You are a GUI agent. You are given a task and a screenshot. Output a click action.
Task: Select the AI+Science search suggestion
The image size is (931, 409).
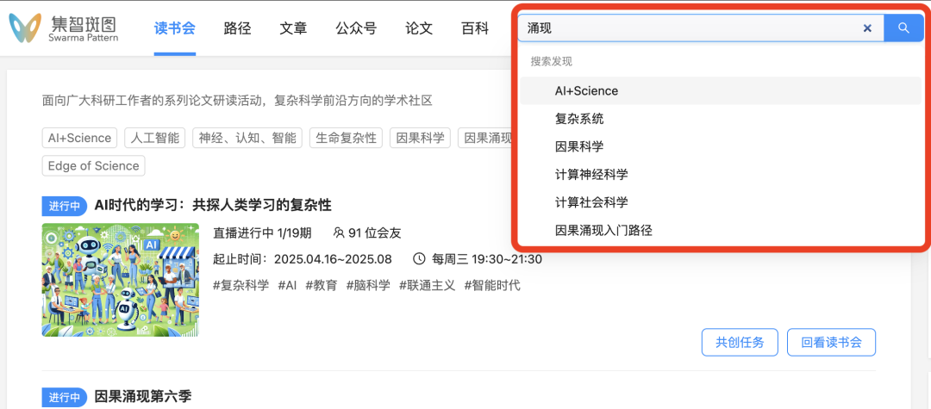pyautogui.click(x=586, y=90)
